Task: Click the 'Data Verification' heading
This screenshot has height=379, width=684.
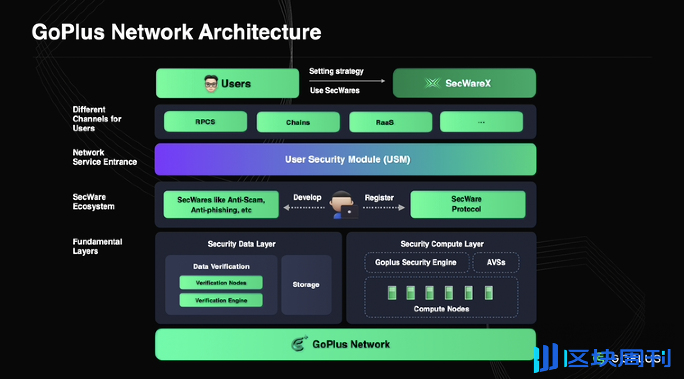Action: click(221, 266)
